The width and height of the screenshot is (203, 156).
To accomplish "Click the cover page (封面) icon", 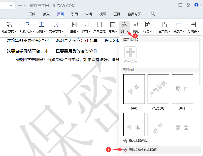I will point(86,25).
